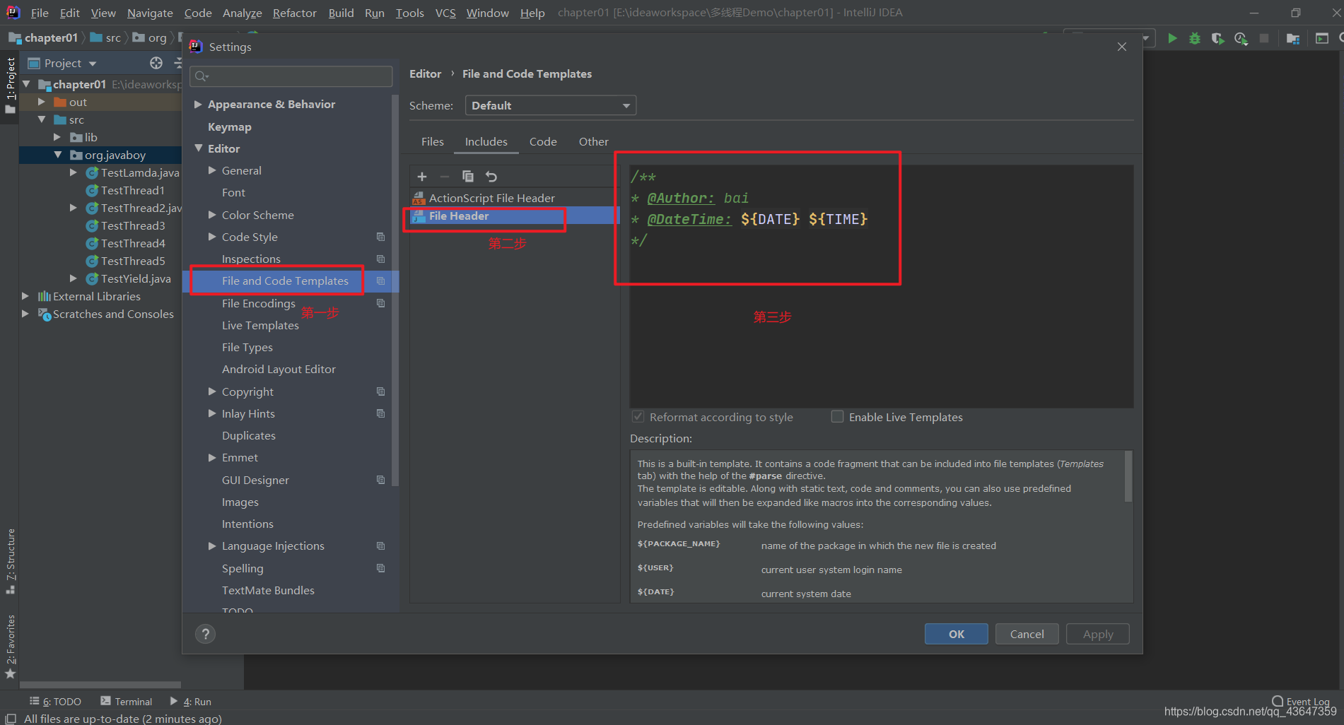This screenshot has height=725, width=1344.
Task: Open the Scheme Default dropdown
Action: coord(550,105)
